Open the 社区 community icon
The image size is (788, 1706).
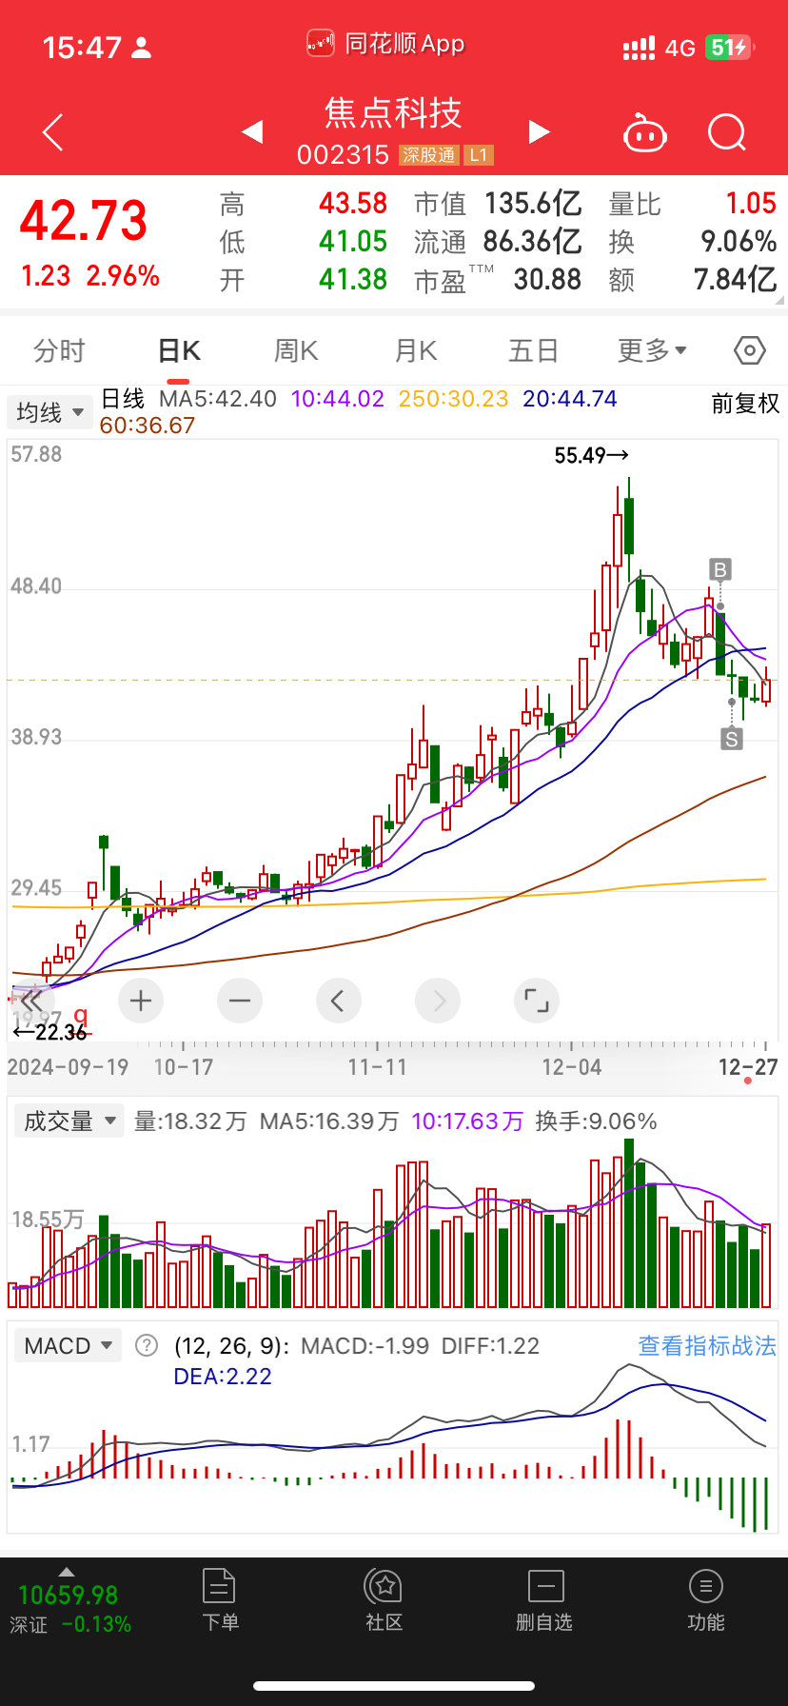[x=384, y=1601]
